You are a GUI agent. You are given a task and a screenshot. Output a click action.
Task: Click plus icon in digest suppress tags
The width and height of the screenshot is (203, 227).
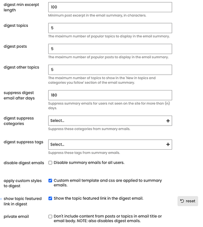pos(168,144)
